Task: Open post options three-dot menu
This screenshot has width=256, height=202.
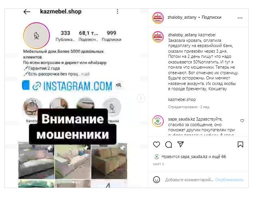Action: 240,18
